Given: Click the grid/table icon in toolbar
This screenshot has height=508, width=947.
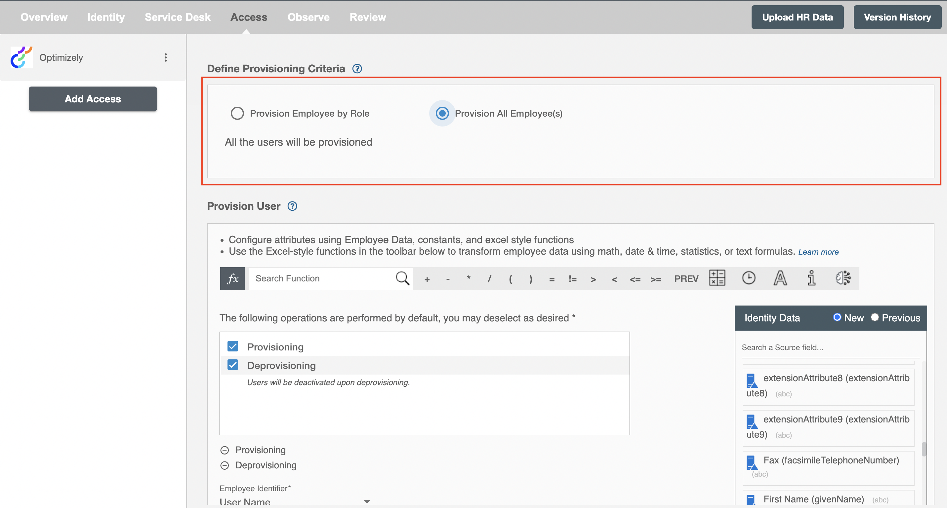Looking at the screenshot, I should [x=717, y=278].
